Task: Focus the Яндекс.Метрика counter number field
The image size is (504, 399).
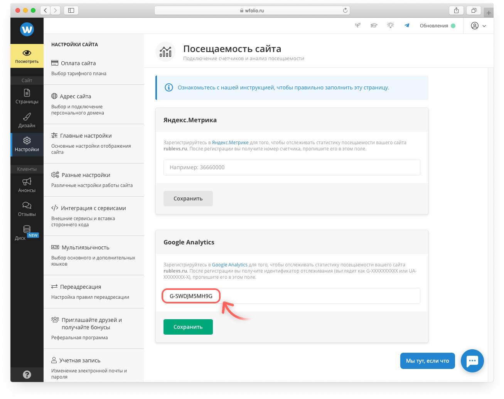Action: pos(292,167)
